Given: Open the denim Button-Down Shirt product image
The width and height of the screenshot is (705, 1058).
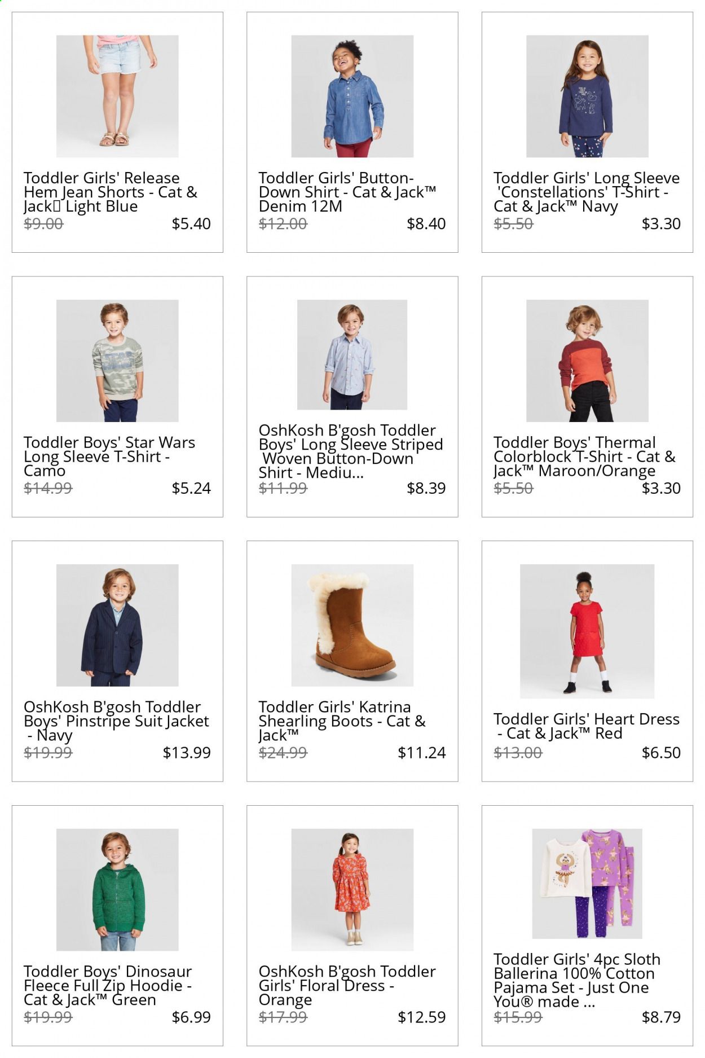Looking at the screenshot, I should [x=352, y=96].
